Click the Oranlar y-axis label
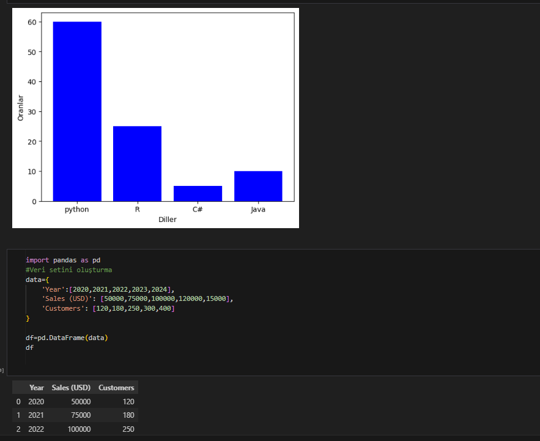Image resolution: width=540 pixels, height=441 pixels. click(21, 107)
